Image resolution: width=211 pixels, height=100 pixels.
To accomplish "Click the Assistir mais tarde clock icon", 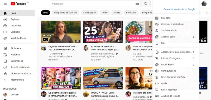I will (x=5, y=67).
